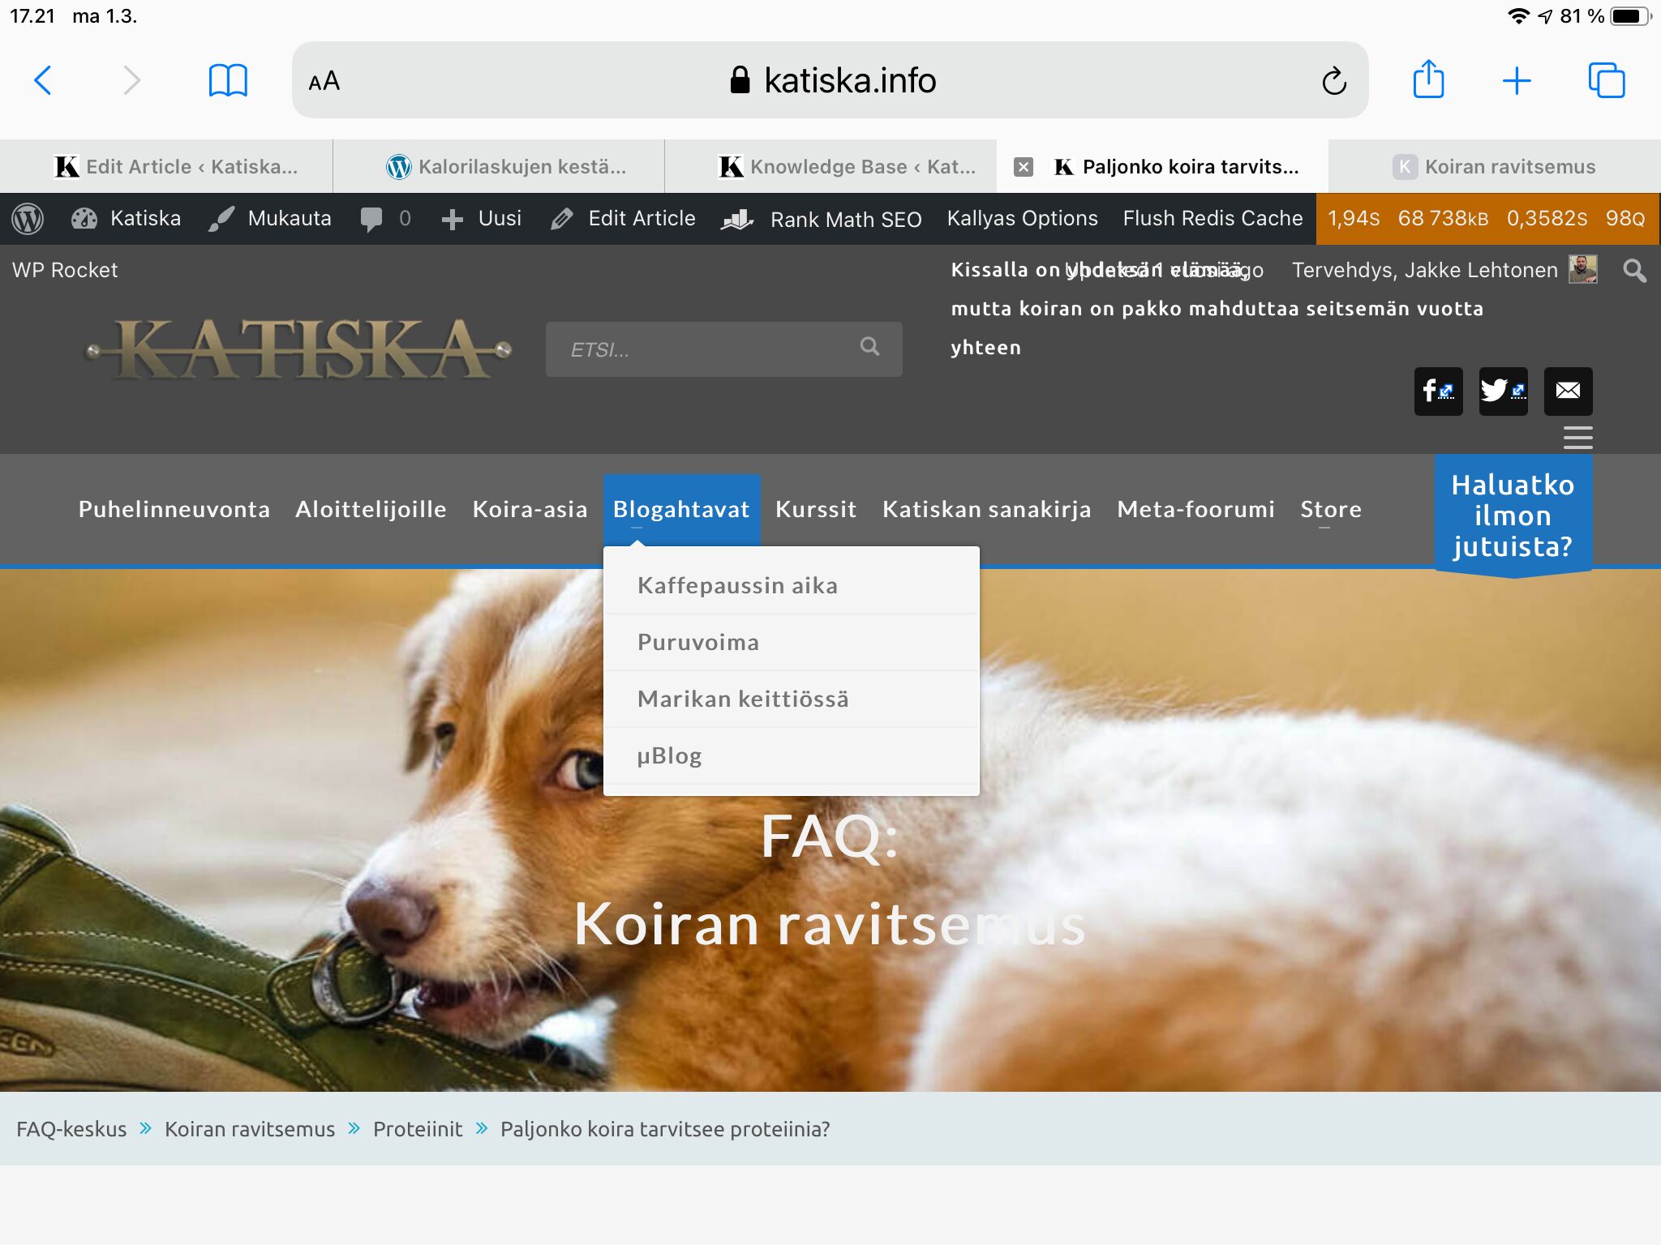Reload the katiska.info page

click(x=1333, y=81)
